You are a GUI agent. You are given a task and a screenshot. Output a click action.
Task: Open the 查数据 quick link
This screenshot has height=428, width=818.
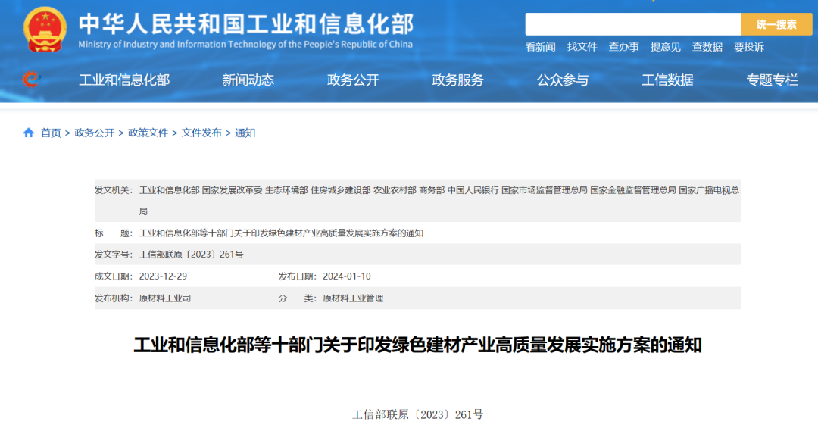coord(707,47)
